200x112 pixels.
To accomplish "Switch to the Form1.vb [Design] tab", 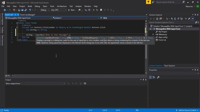I will tap(27, 15).
